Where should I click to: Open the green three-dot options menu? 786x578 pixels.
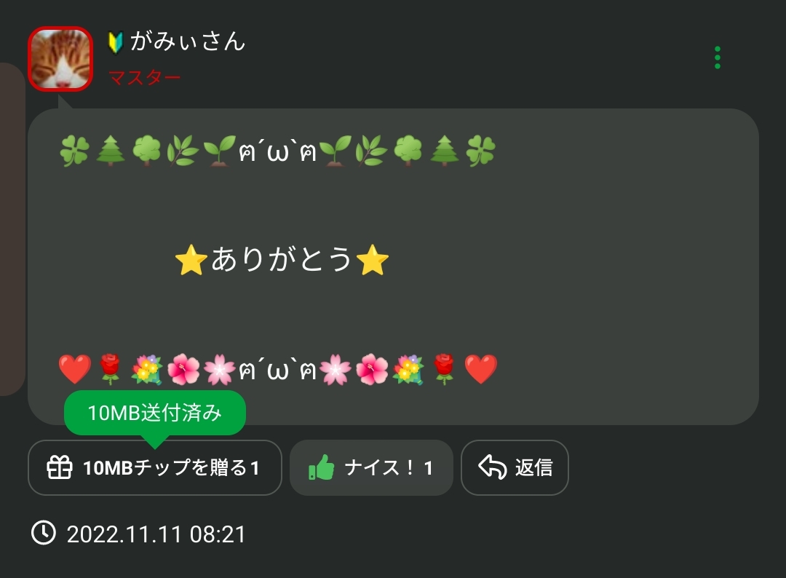click(x=718, y=58)
